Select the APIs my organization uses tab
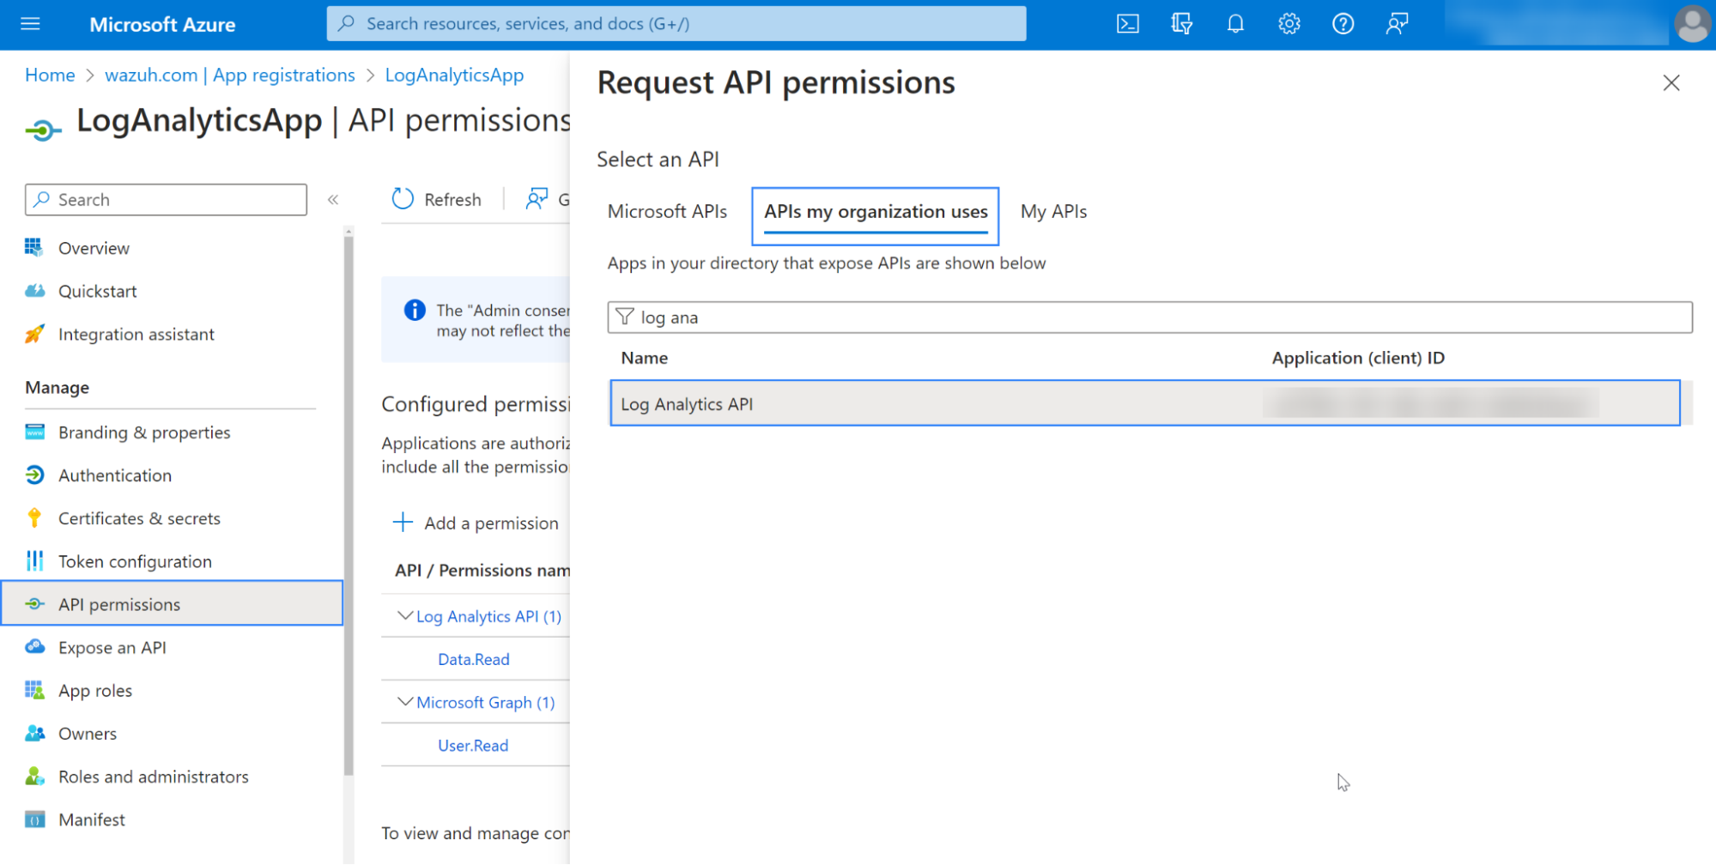 coord(876,212)
